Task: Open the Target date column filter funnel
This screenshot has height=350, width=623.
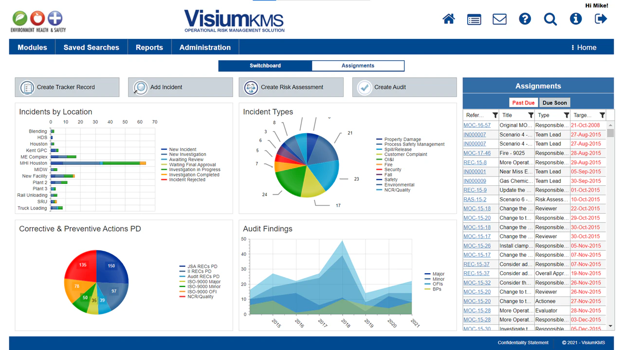Action: (x=602, y=115)
